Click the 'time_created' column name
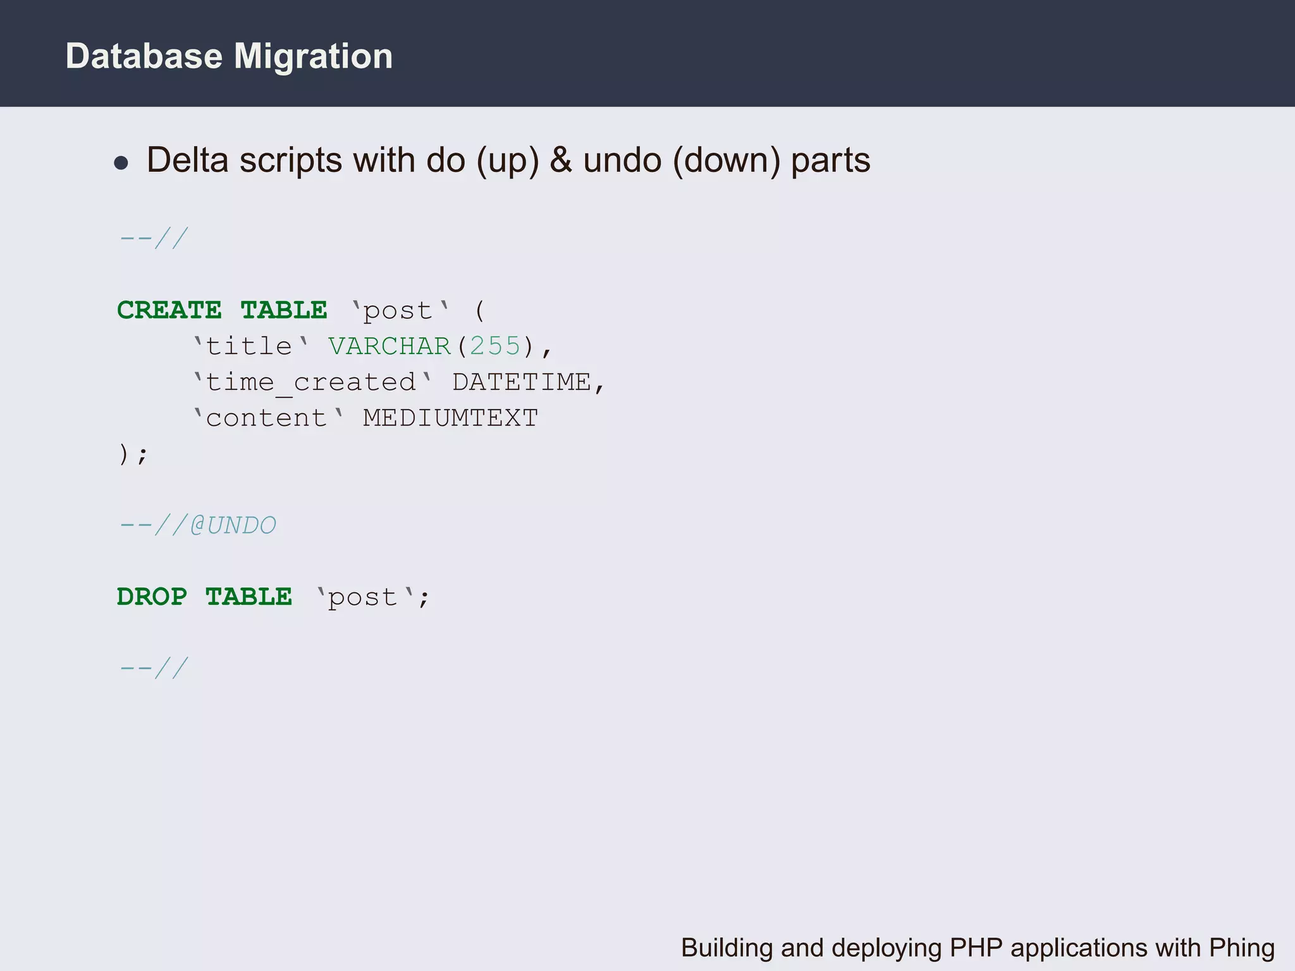Viewport: 1295px width, 971px height. [310, 382]
